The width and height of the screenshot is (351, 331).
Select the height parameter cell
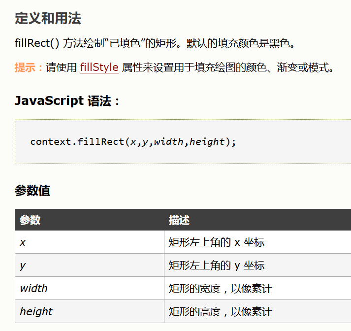(x=90, y=311)
